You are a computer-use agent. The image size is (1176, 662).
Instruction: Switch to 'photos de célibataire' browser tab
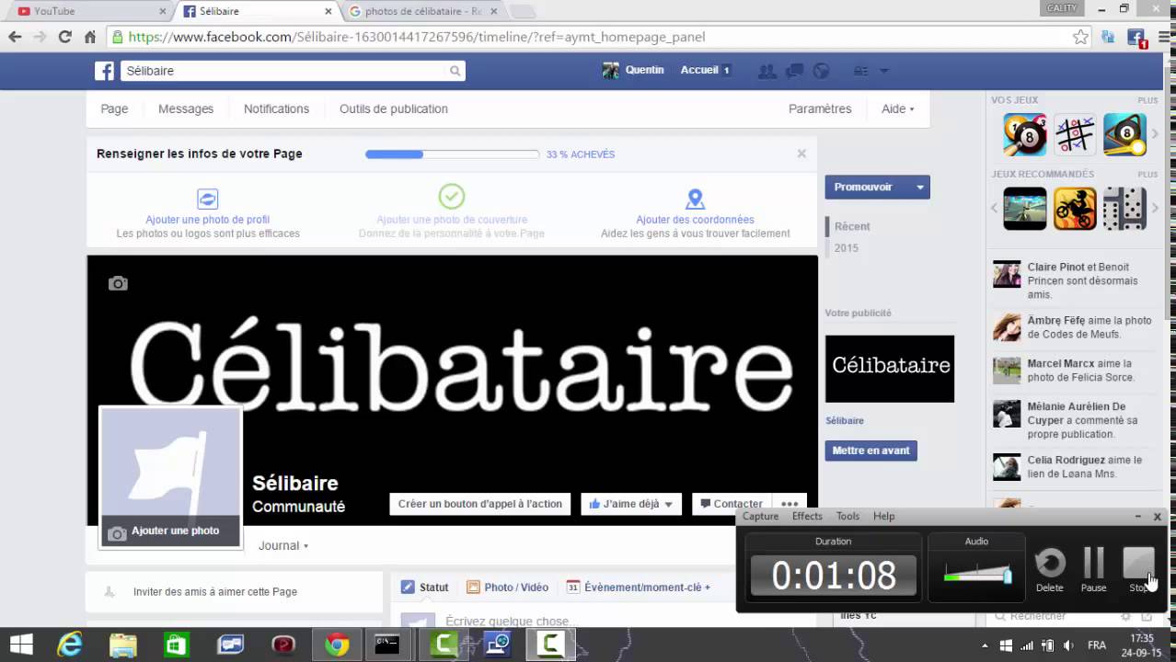422,11
